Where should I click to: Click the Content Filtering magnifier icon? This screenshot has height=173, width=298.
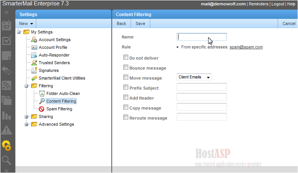coord(42,101)
